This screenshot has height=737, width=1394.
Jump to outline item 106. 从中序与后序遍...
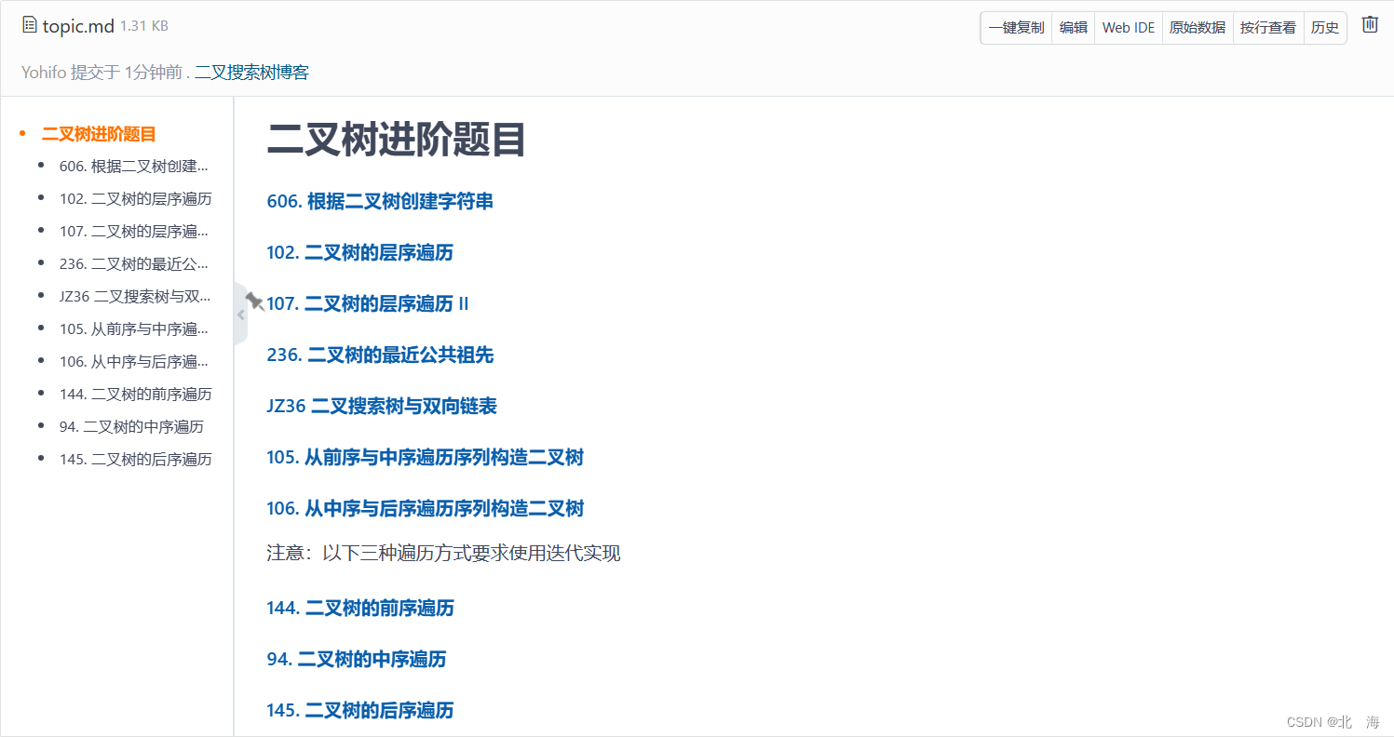click(134, 361)
